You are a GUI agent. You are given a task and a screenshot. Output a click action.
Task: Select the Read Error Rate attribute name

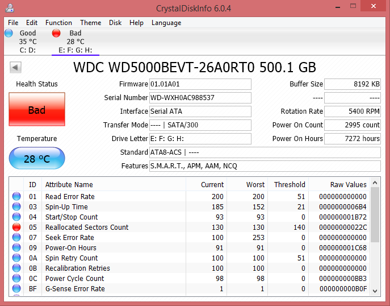pyautogui.click(x=70, y=197)
